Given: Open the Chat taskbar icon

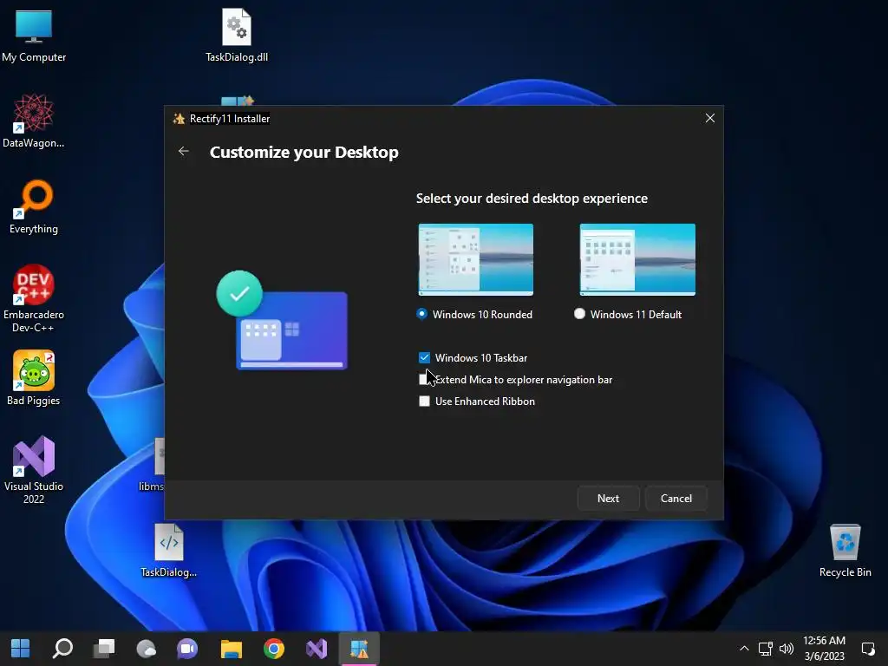Looking at the screenshot, I should pos(187,649).
